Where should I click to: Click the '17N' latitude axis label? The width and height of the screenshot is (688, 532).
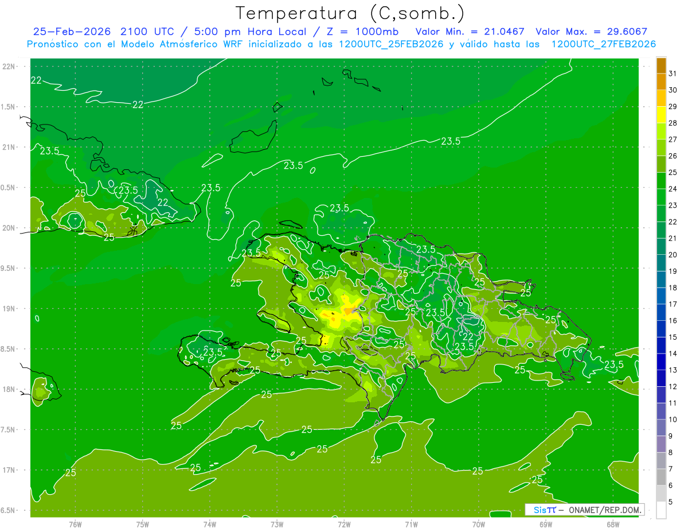[x=9, y=471]
